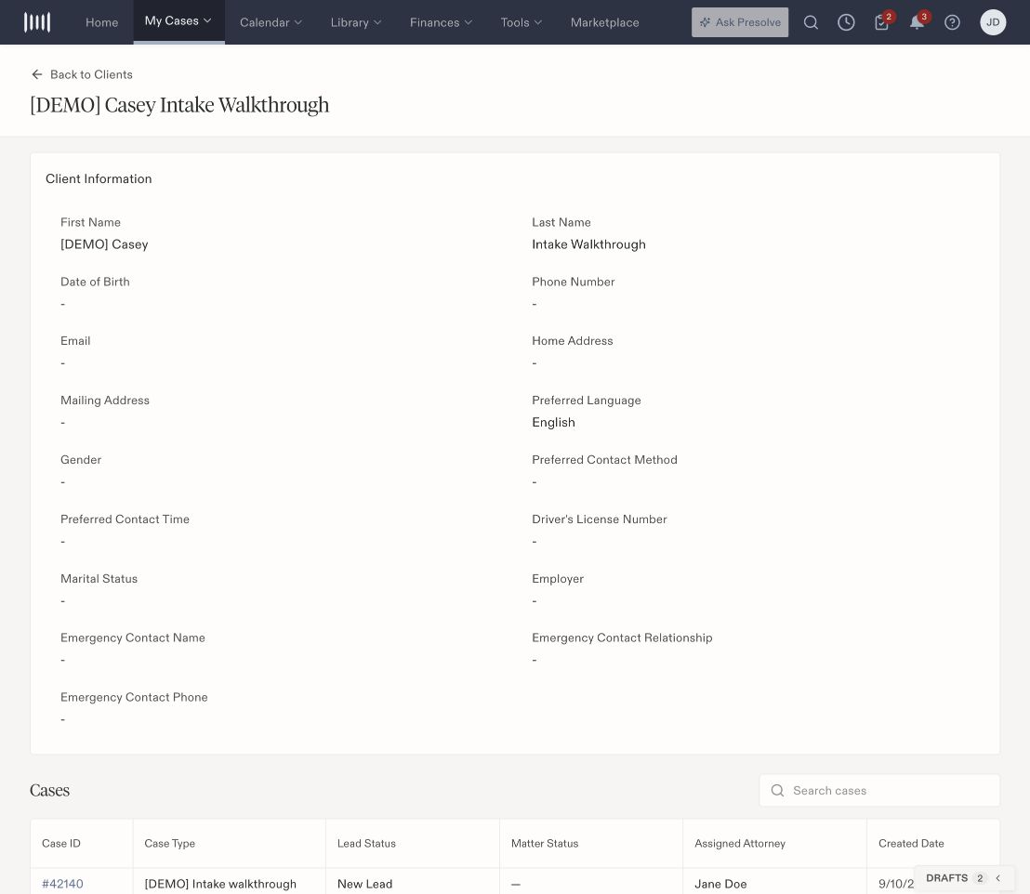Image resolution: width=1030 pixels, height=894 pixels.
Task: Expand the Finances dropdown menu
Action: point(441,22)
